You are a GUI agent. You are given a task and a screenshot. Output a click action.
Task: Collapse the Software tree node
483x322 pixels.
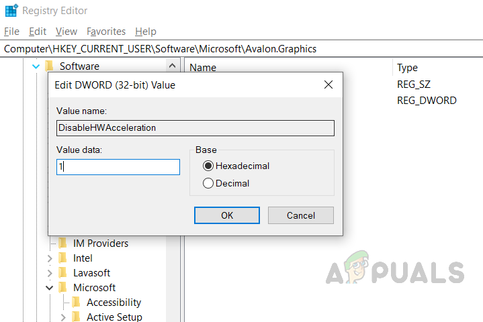[x=36, y=66]
